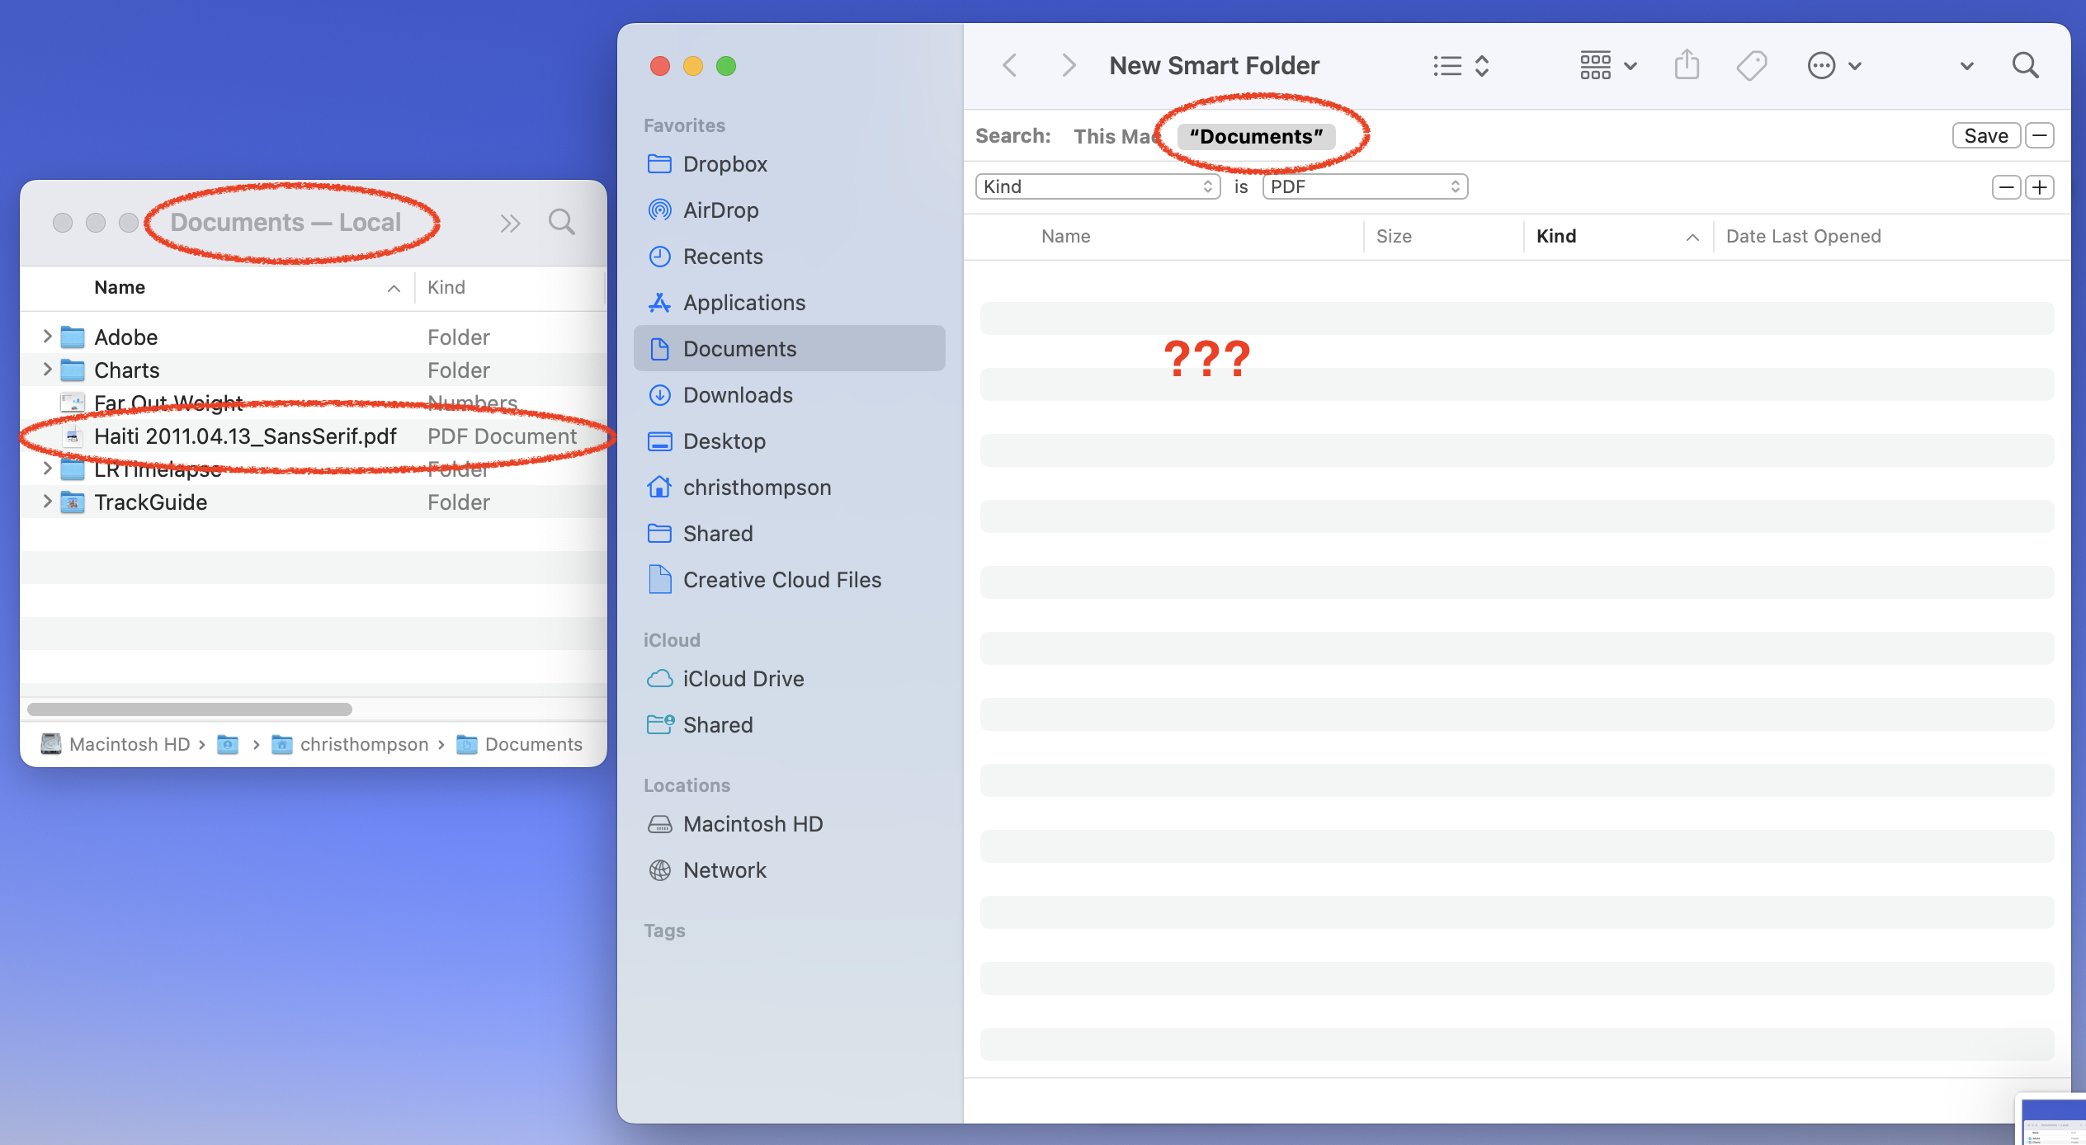Expand the Adobe folder disclosure arrow
Screen dimensions: 2086x1145
[x=47, y=337]
